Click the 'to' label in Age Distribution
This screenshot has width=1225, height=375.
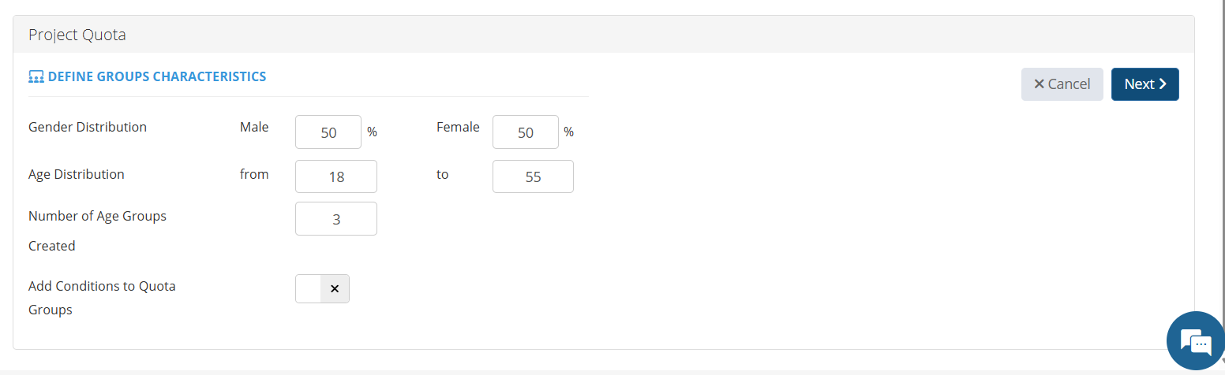click(442, 174)
